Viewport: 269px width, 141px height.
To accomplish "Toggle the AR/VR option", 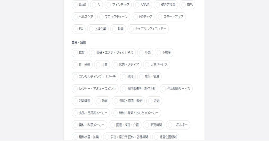I will click(142, 5).
